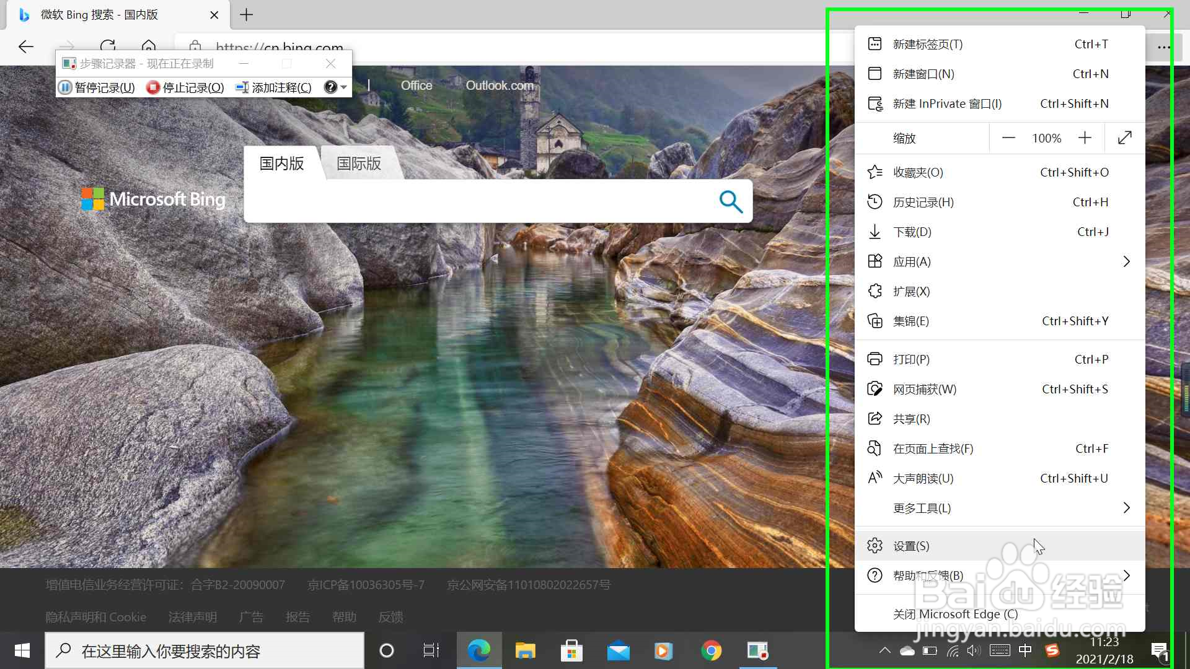
Task: Open Microsoft Store from the taskbar
Action: pos(571,650)
